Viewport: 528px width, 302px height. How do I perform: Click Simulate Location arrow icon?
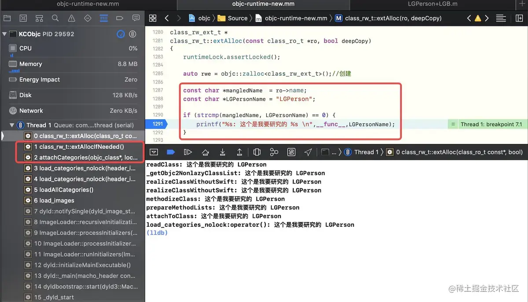308,152
